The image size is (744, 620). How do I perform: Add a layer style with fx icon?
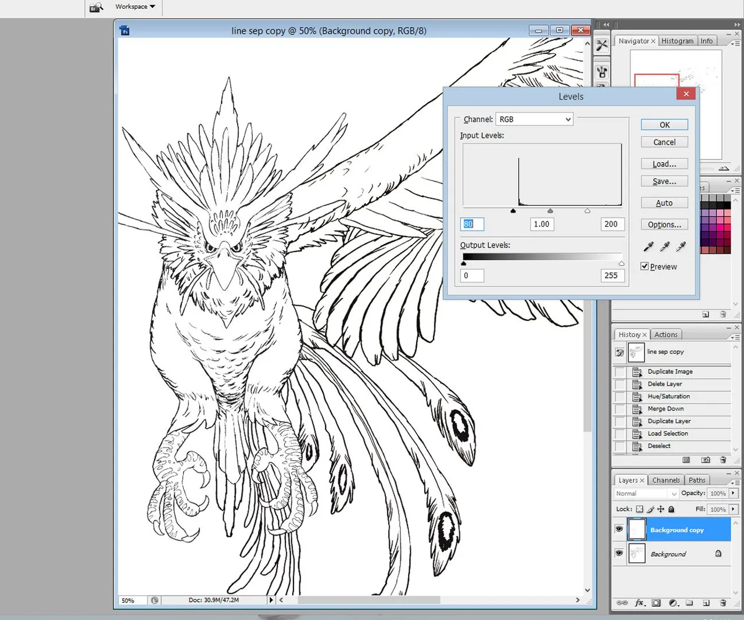point(639,603)
